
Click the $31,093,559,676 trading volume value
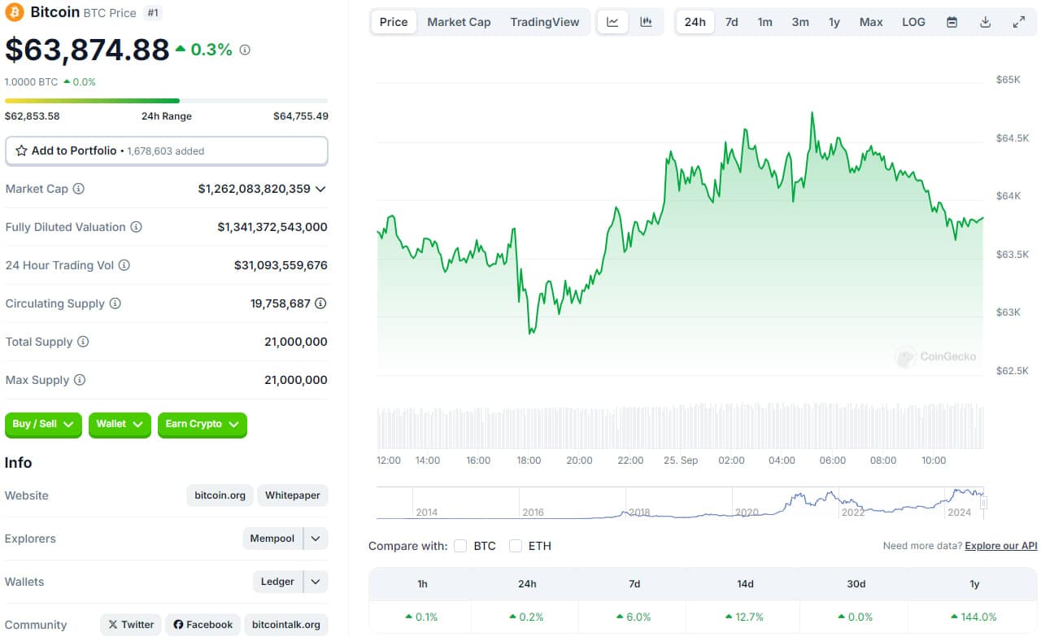(x=281, y=265)
